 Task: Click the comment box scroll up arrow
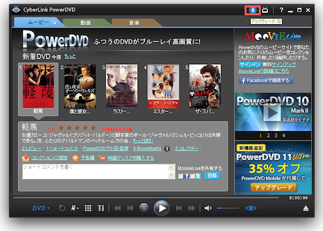(x=171, y=167)
